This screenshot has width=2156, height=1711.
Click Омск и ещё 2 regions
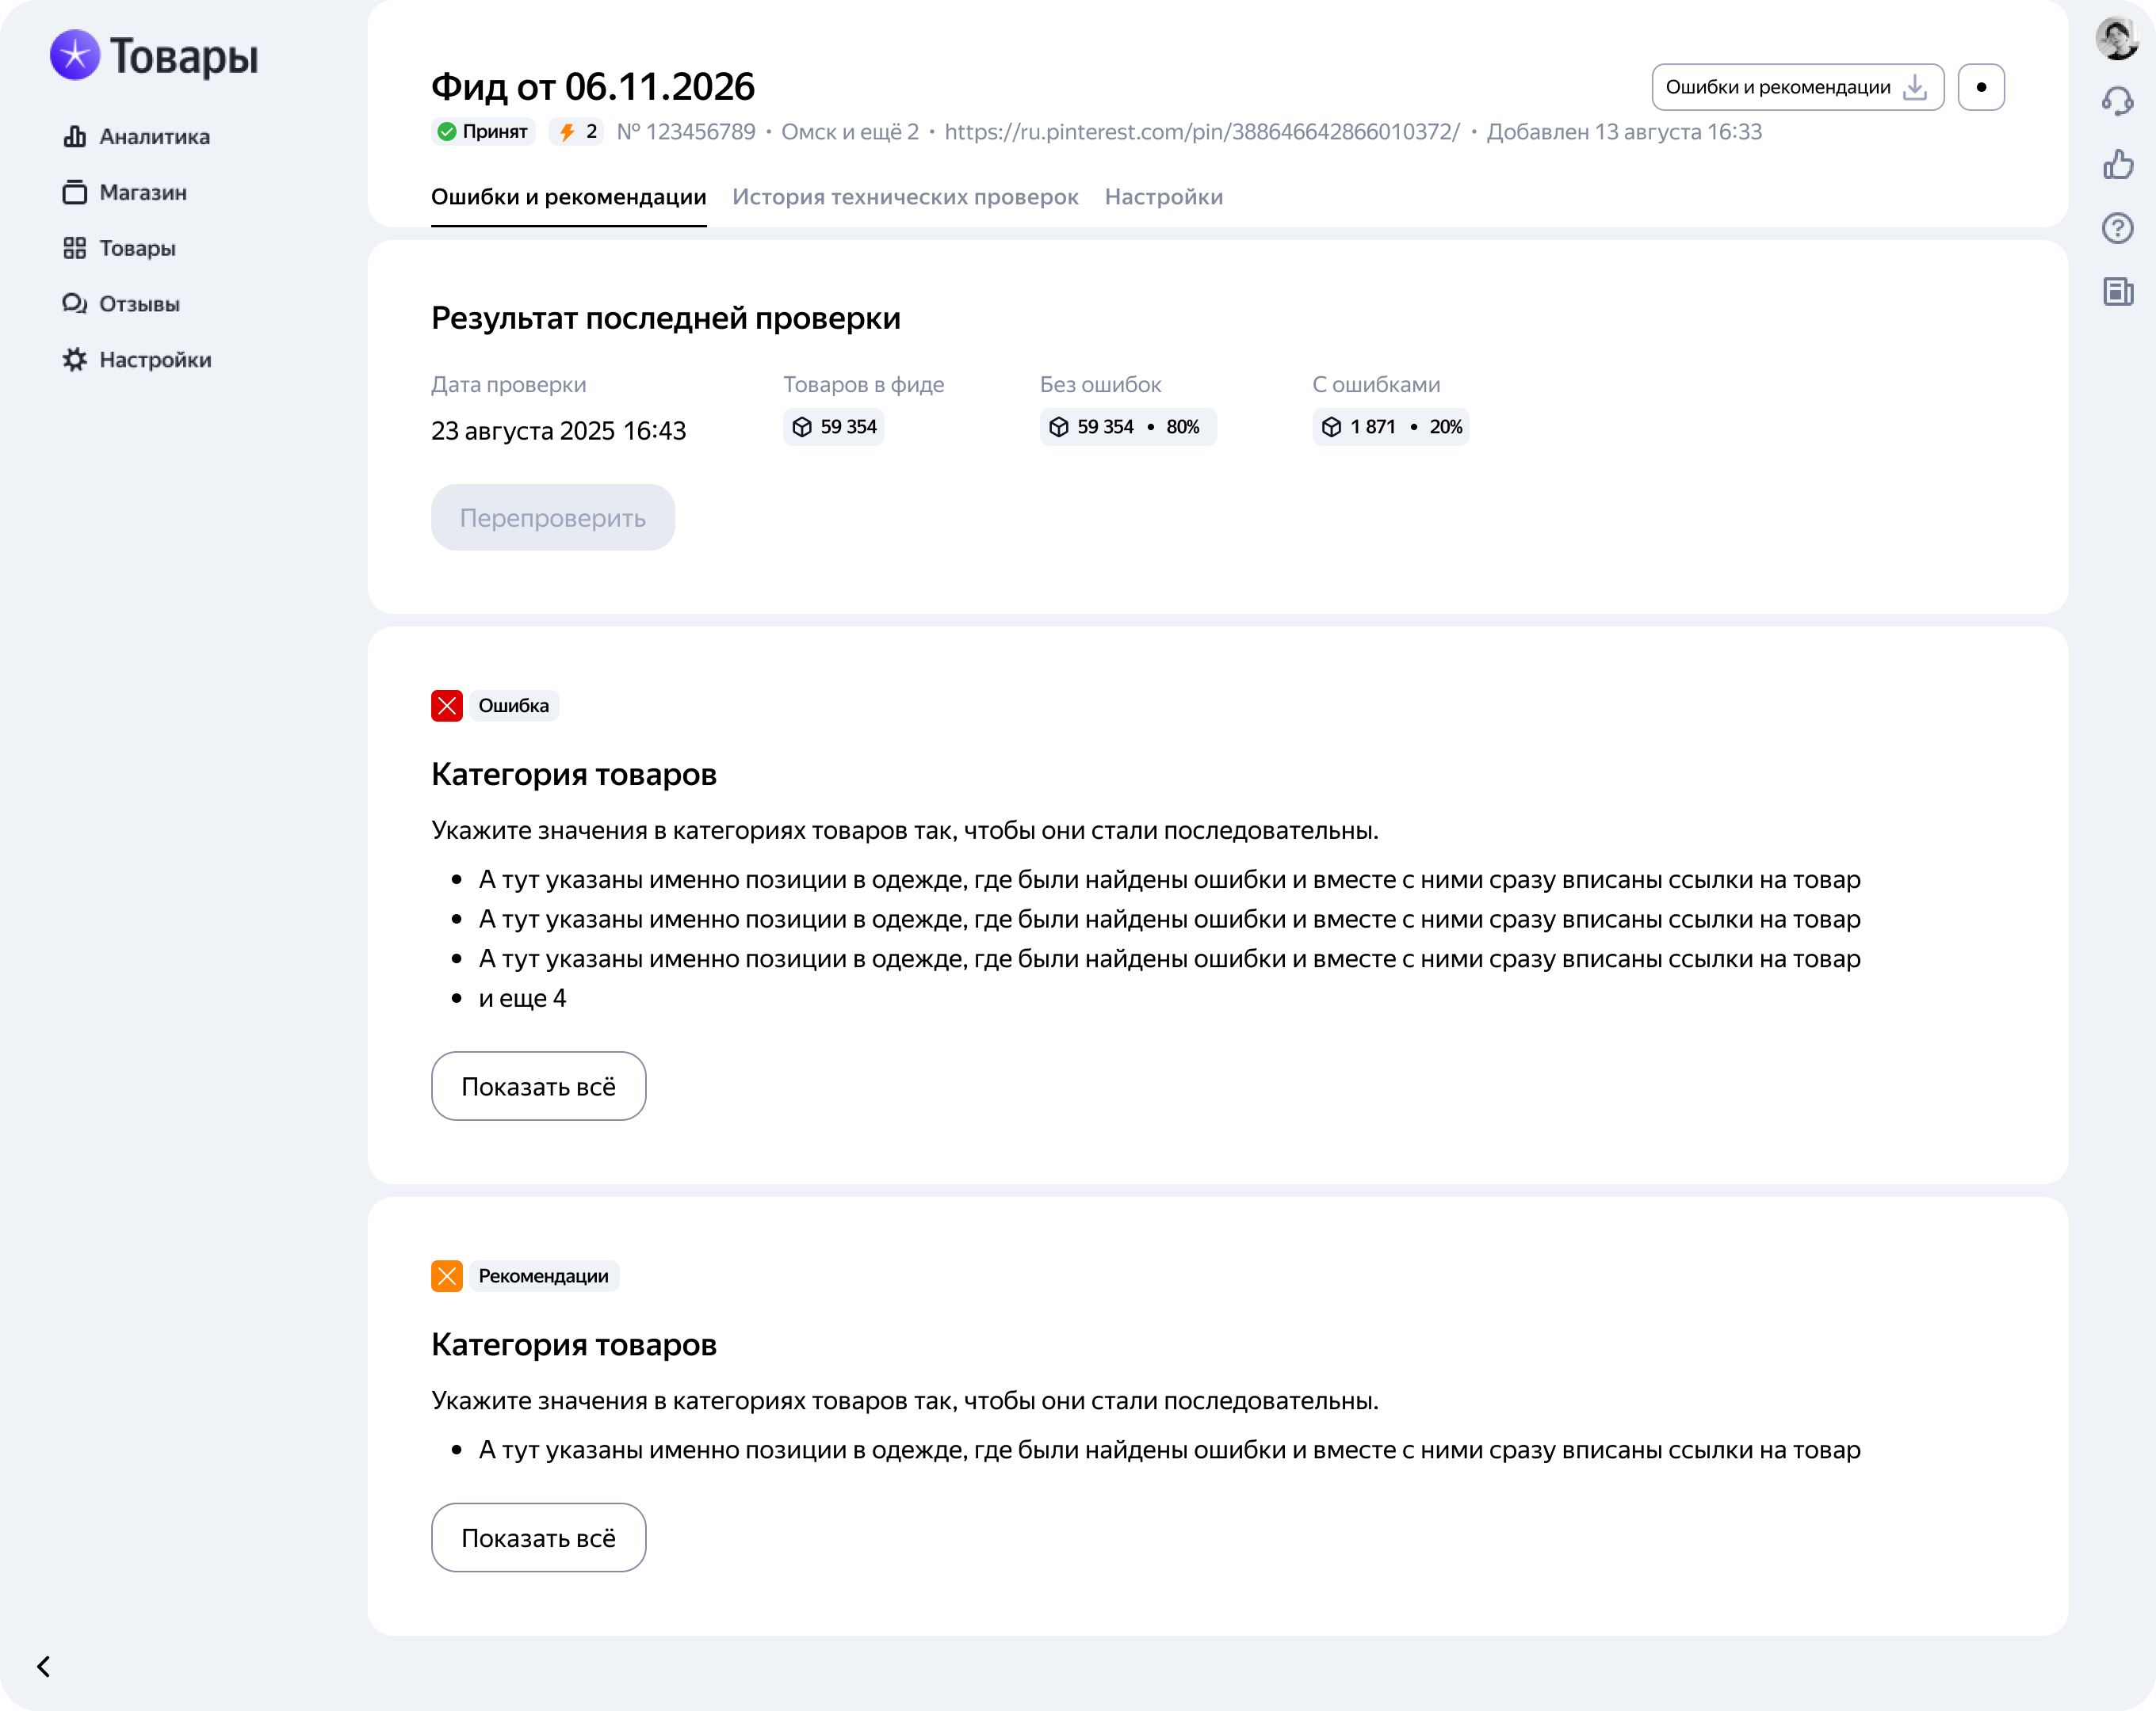pyautogui.click(x=850, y=132)
